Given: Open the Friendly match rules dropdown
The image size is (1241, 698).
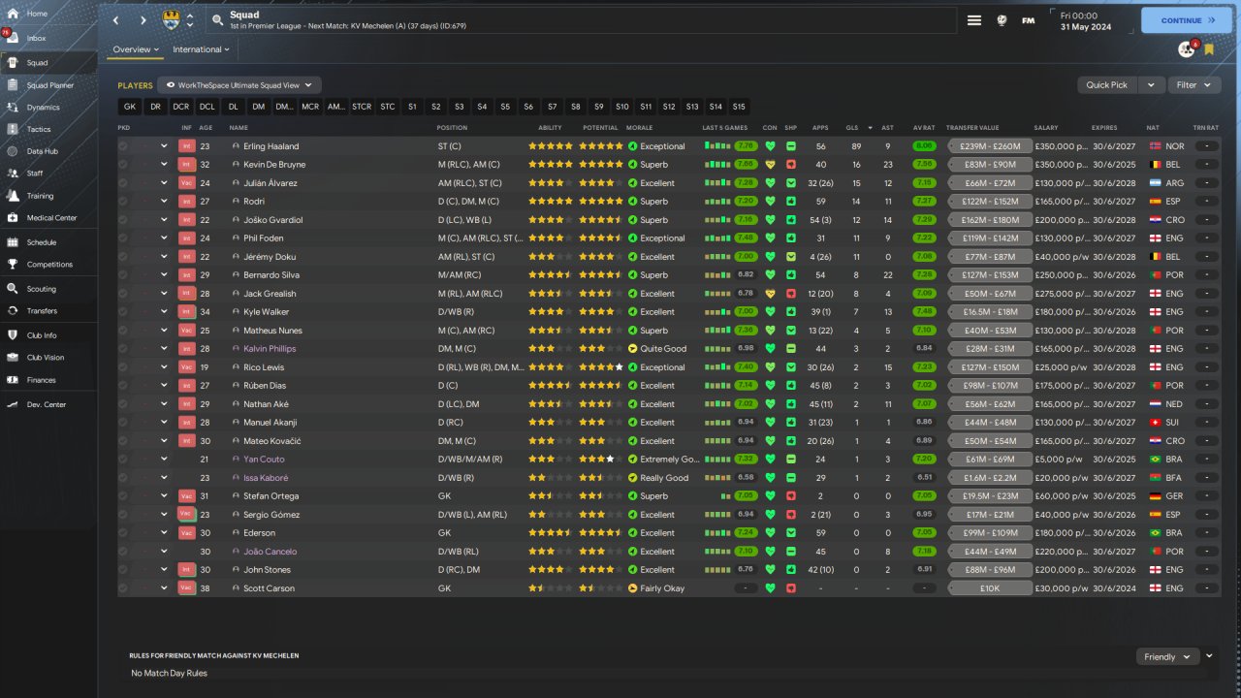Looking at the screenshot, I should 1167,657.
